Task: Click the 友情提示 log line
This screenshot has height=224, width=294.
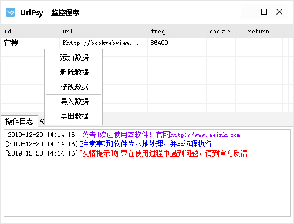Action: click(126, 153)
